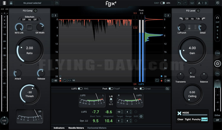Viewport: 222px width, 130px height.
Task: Click the Ratio knob showing 2.00
Action: pos(29,50)
